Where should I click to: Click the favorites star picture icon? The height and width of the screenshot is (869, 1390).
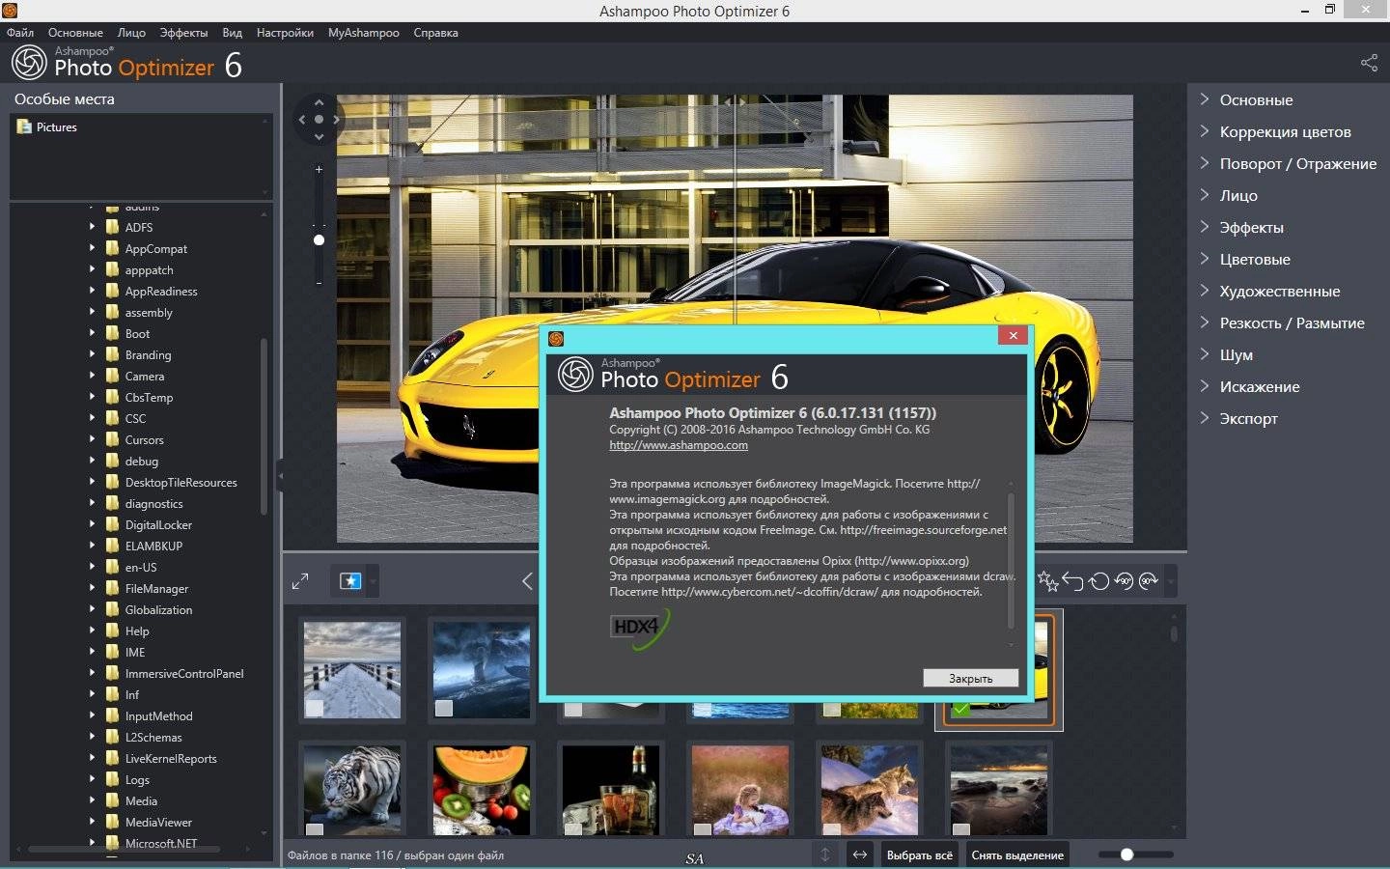(x=350, y=581)
